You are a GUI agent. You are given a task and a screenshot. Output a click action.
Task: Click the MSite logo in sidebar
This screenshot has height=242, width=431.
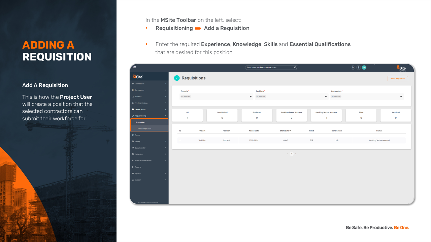coord(138,77)
